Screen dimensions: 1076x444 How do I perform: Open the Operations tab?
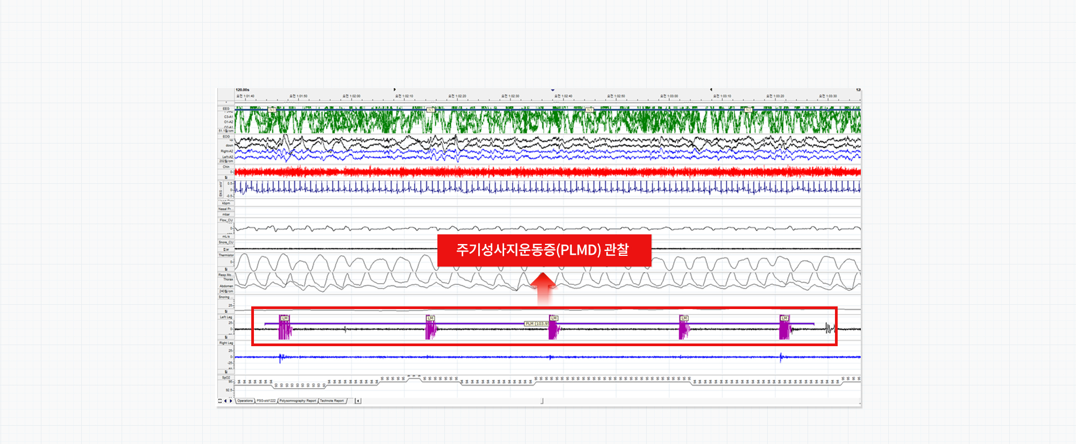[245, 400]
